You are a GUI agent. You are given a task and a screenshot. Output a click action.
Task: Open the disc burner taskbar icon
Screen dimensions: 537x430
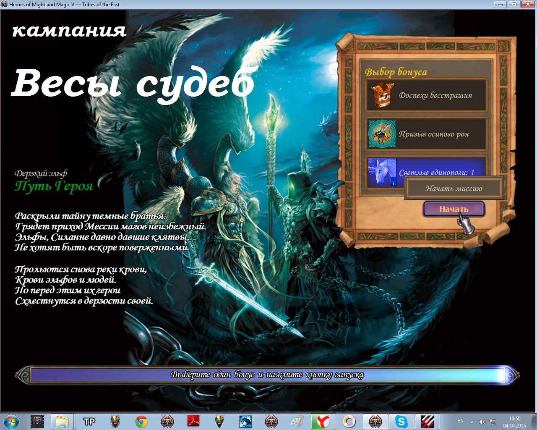coord(349,421)
